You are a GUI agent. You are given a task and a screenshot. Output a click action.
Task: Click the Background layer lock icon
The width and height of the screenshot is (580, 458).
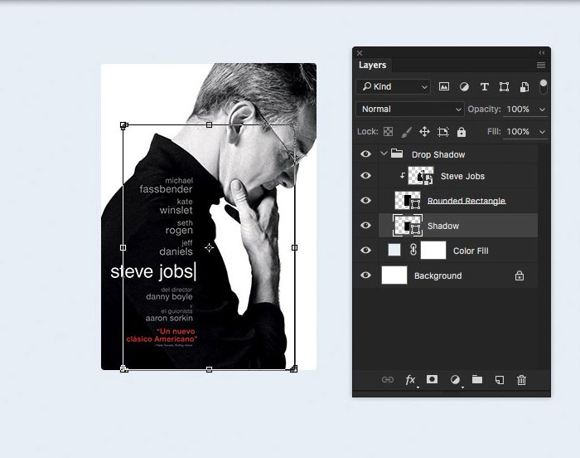click(520, 275)
